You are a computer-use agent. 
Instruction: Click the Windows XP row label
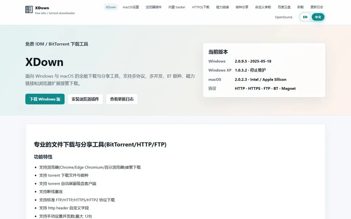coord(220,70)
